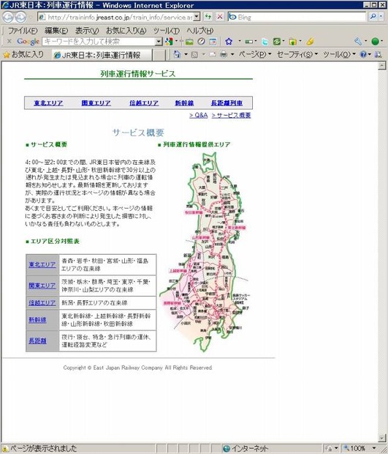Viewport: 388px width, 454px height.
Task: Go back with the Back arrow button
Action: click(8, 18)
